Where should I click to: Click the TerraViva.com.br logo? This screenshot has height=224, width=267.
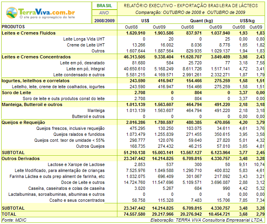pyautogui.click(x=41, y=13)
